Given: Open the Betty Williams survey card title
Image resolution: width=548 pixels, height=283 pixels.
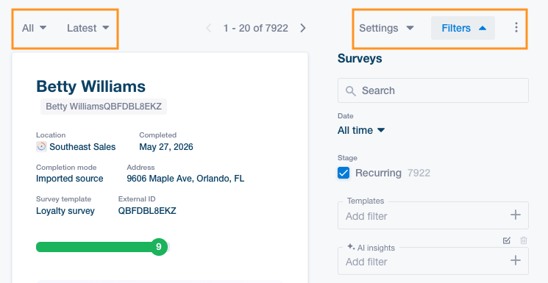Looking at the screenshot, I should (91, 86).
